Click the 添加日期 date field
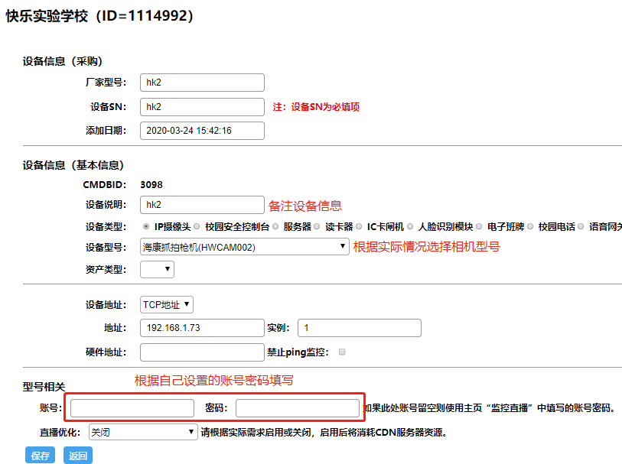622x464 pixels. tap(203, 131)
